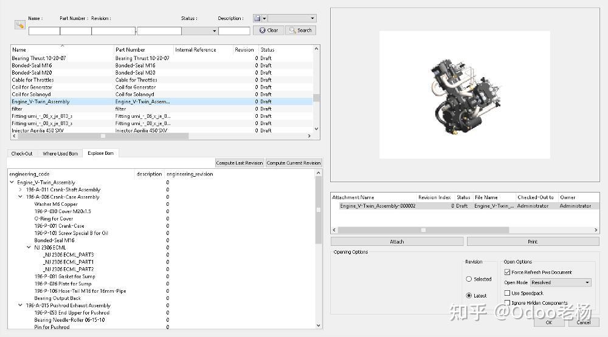The image size is (608, 337).
Task: Select 196-P-081 Gasket for Sump item
Action: tap(64, 276)
